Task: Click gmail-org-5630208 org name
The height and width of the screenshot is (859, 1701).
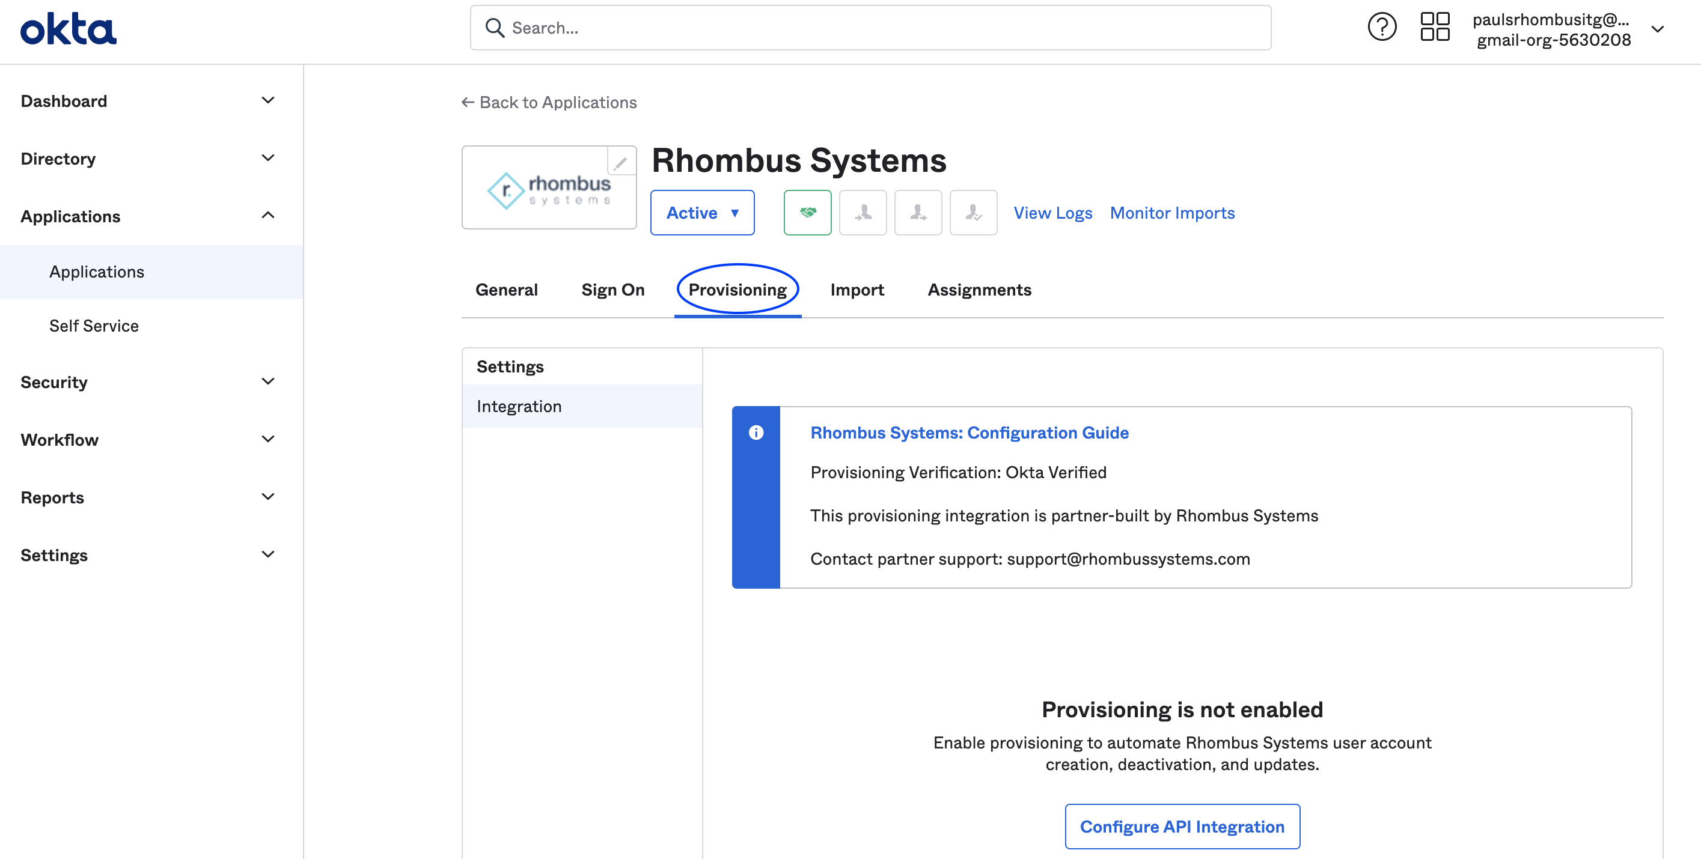Action: tap(1553, 40)
